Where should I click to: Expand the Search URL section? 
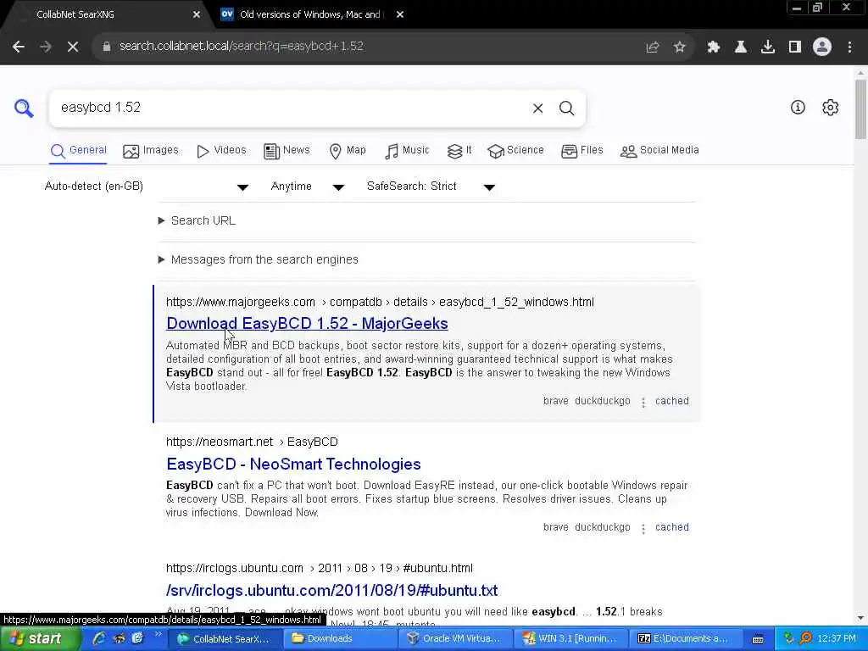[197, 221]
